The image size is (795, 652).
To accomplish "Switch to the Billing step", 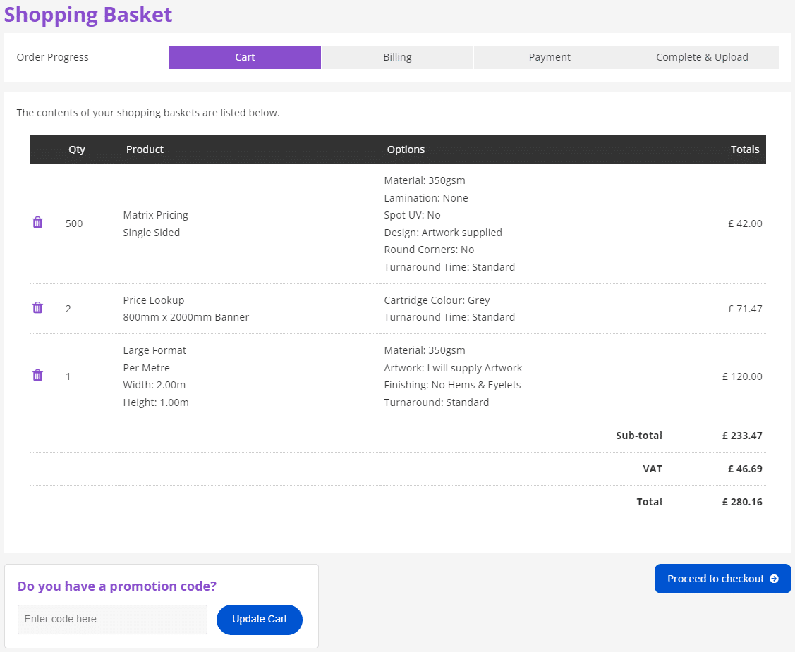I will point(397,57).
